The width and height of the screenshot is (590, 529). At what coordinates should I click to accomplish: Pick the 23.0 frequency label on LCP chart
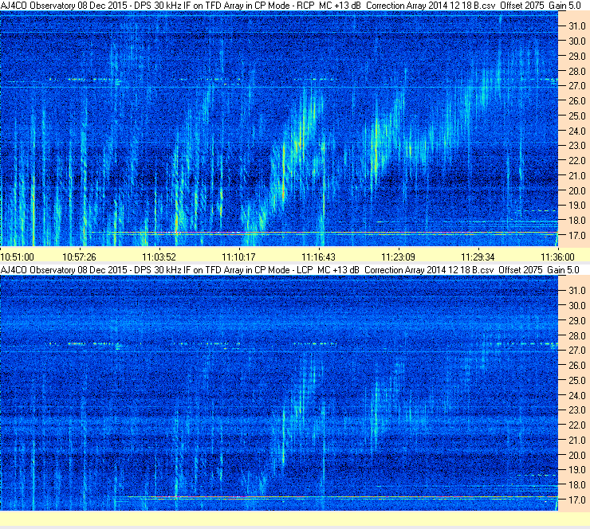(x=576, y=410)
